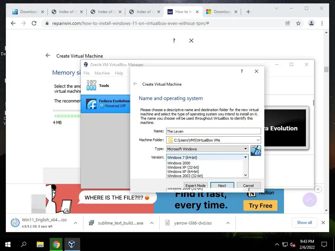Expand the Machine Folder combo box
This screenshot has height=251, width=335.
[258, 140]
